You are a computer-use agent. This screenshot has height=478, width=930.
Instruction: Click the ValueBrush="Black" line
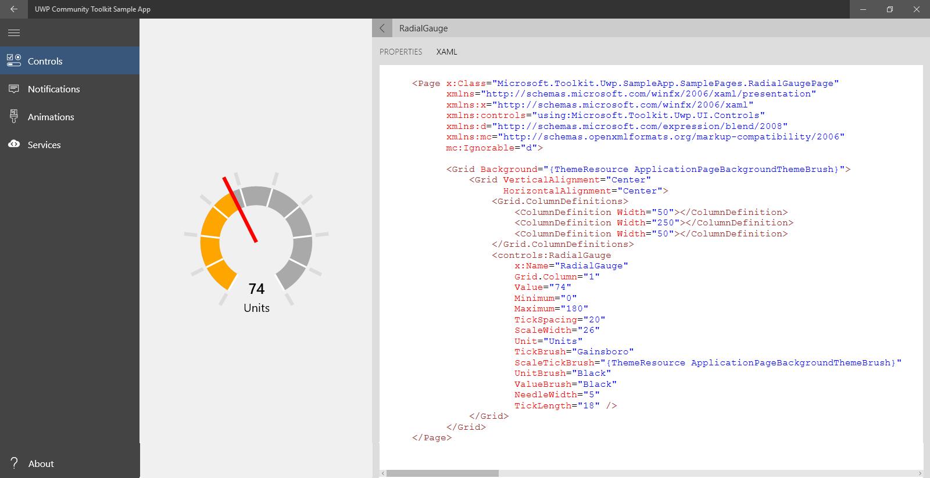[566, 384]
